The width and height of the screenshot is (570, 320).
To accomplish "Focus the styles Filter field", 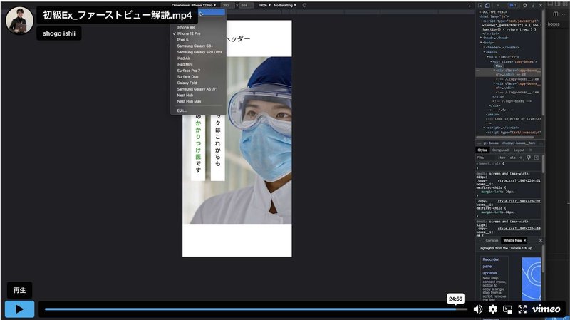I will point(486,158).
